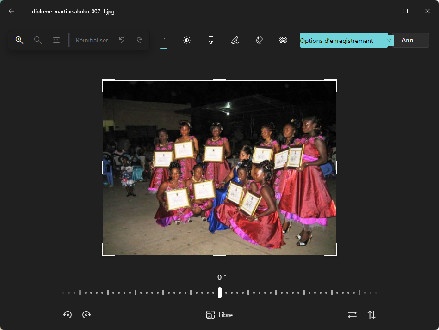Image resolution: width=439 pixels, height=330 pixels.
Task: Open the Libre aspect ratio menu
Action: pyautogui.click(x=219, y=315)
